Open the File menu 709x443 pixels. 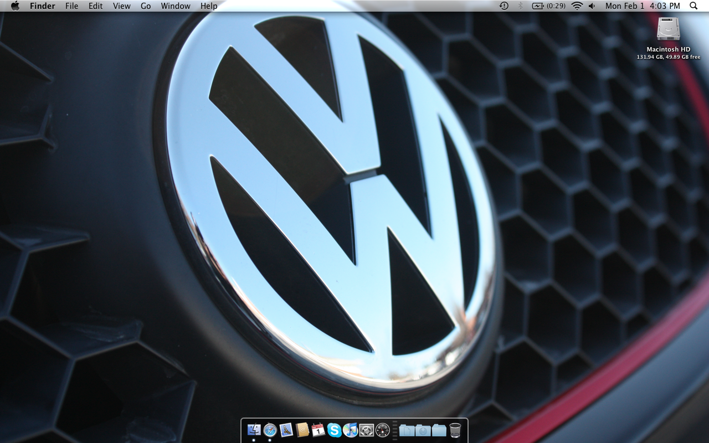[x=71, y=6]
